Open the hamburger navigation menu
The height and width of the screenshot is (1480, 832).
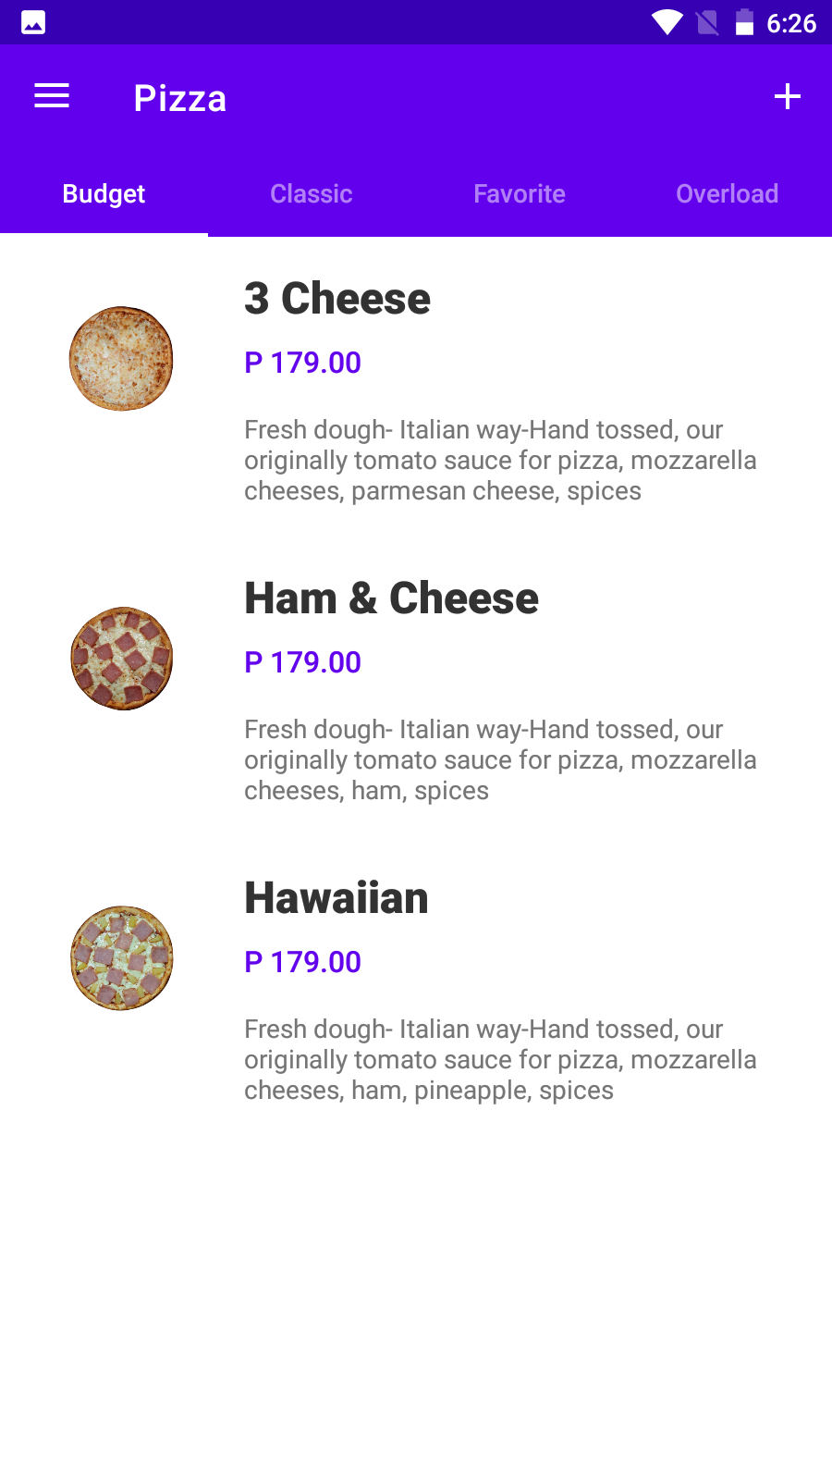click(x=52, y=96)
